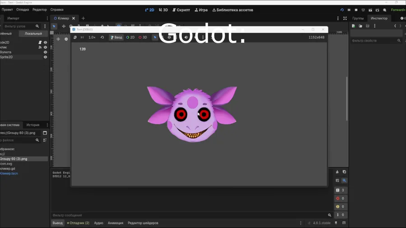Screen dimensions: 406x228
Task: Open the Movie Maker mode icon
Action: point(384,10)
